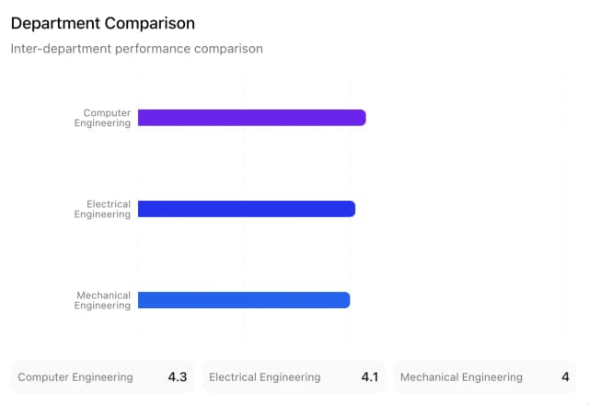Click the Electrical Engineering y-axis label

coord(102,209)
